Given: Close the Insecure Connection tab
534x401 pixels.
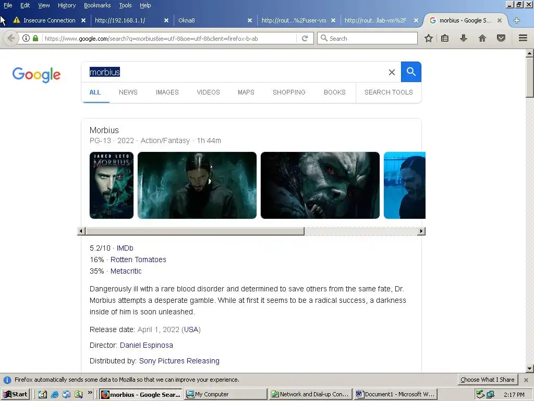Looking at the screenshot, I should click(83, 20).
